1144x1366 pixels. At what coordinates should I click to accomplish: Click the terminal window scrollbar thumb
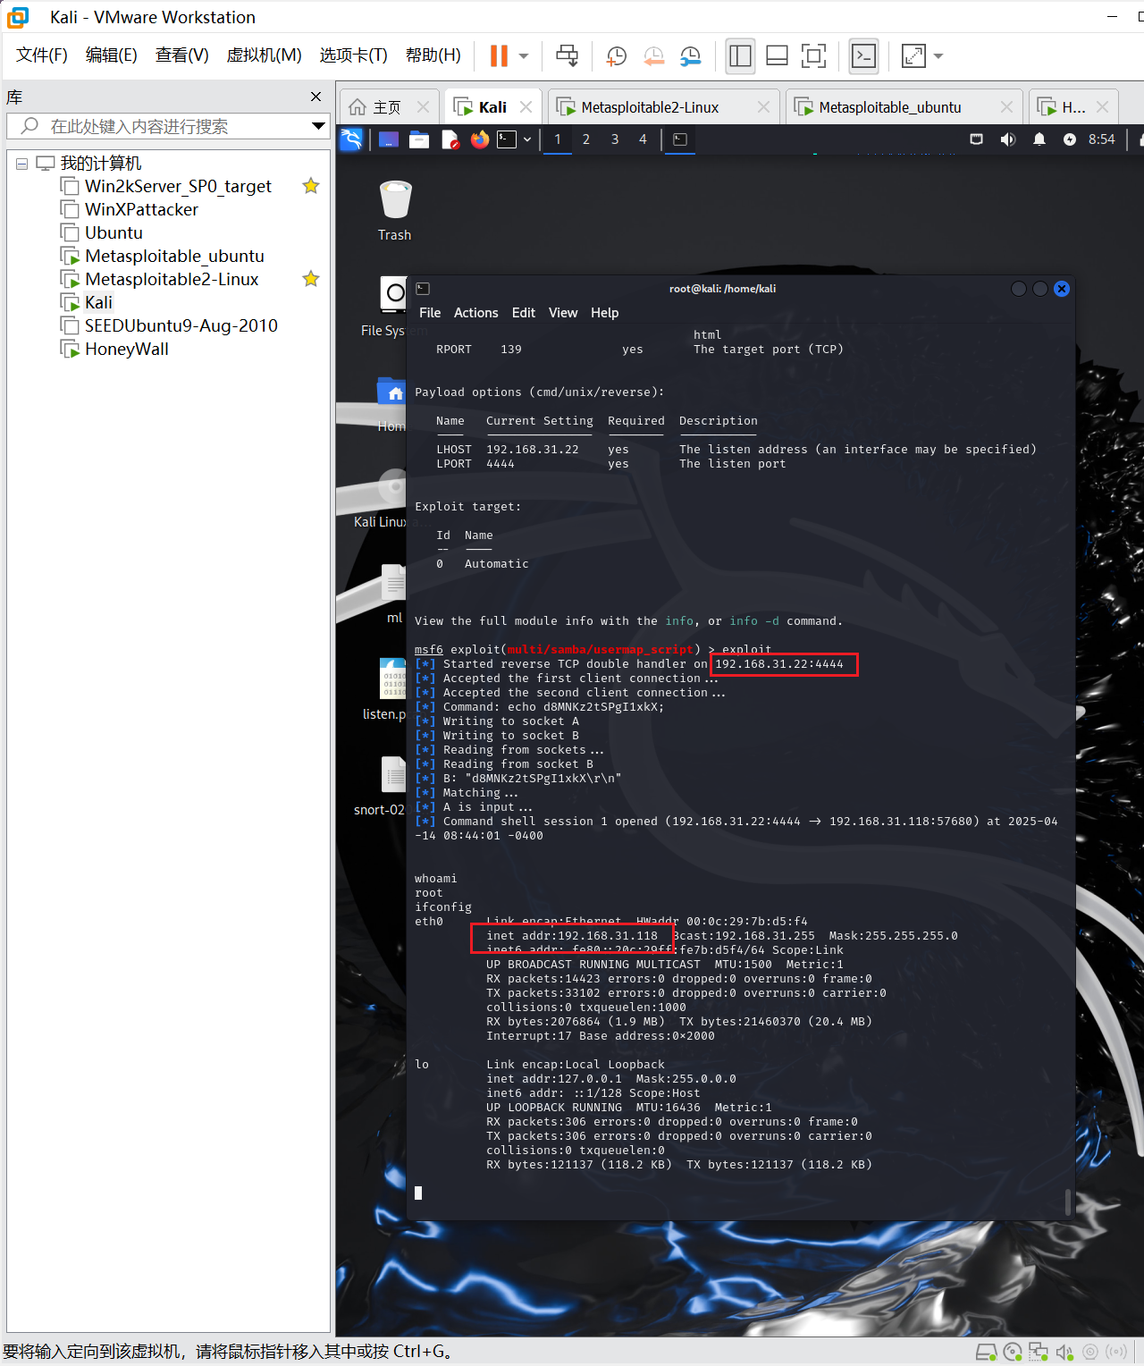click(x=1068, y=1202)
